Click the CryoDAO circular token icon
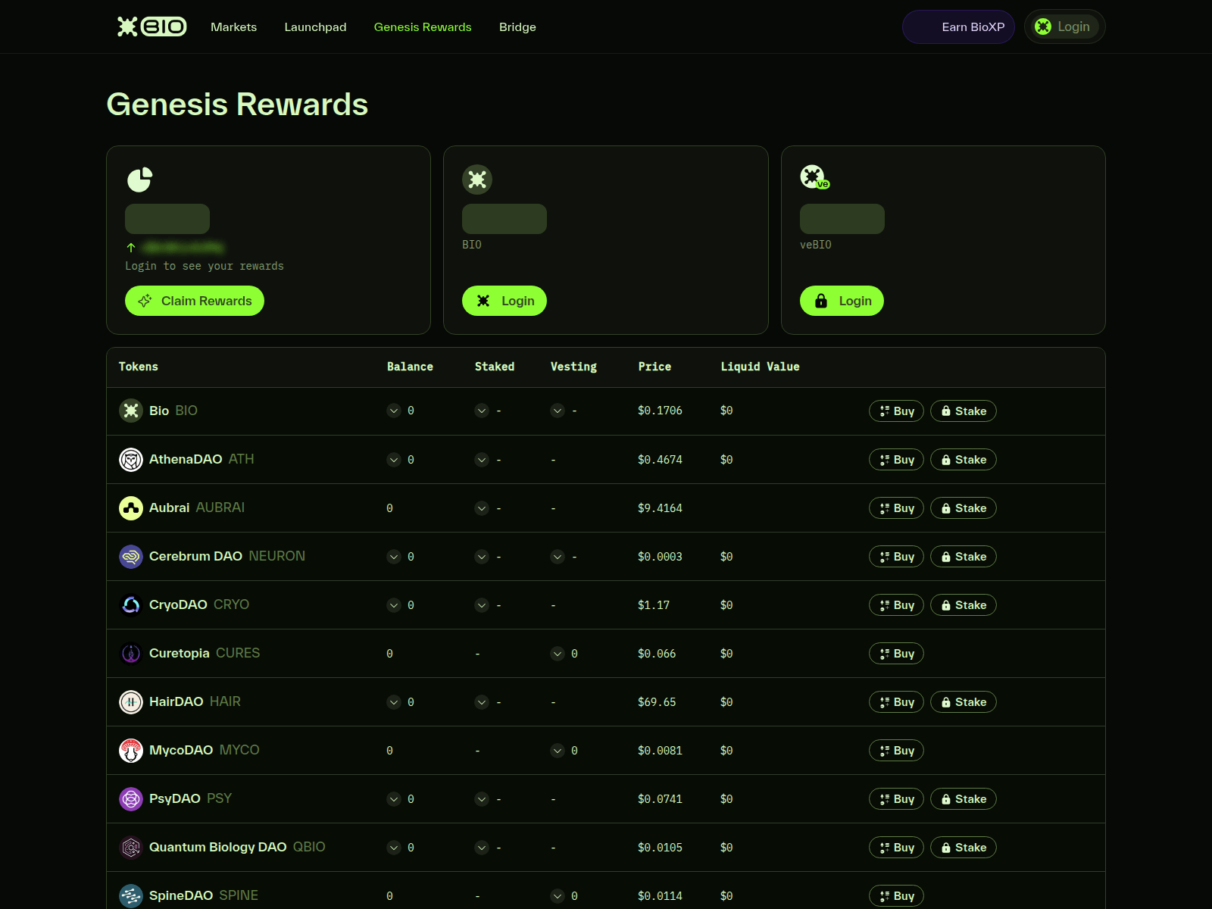This screenshot has height=909, width=1212. click(x=131, y=604)
